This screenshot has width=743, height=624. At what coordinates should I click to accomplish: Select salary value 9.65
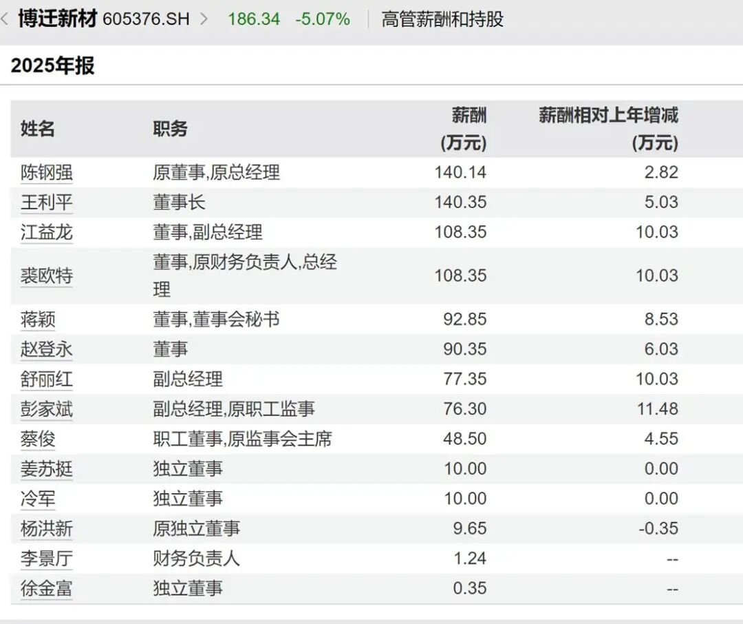tap(470, 528)
